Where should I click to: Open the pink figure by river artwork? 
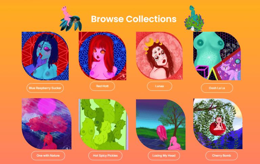tap(161, 125)
